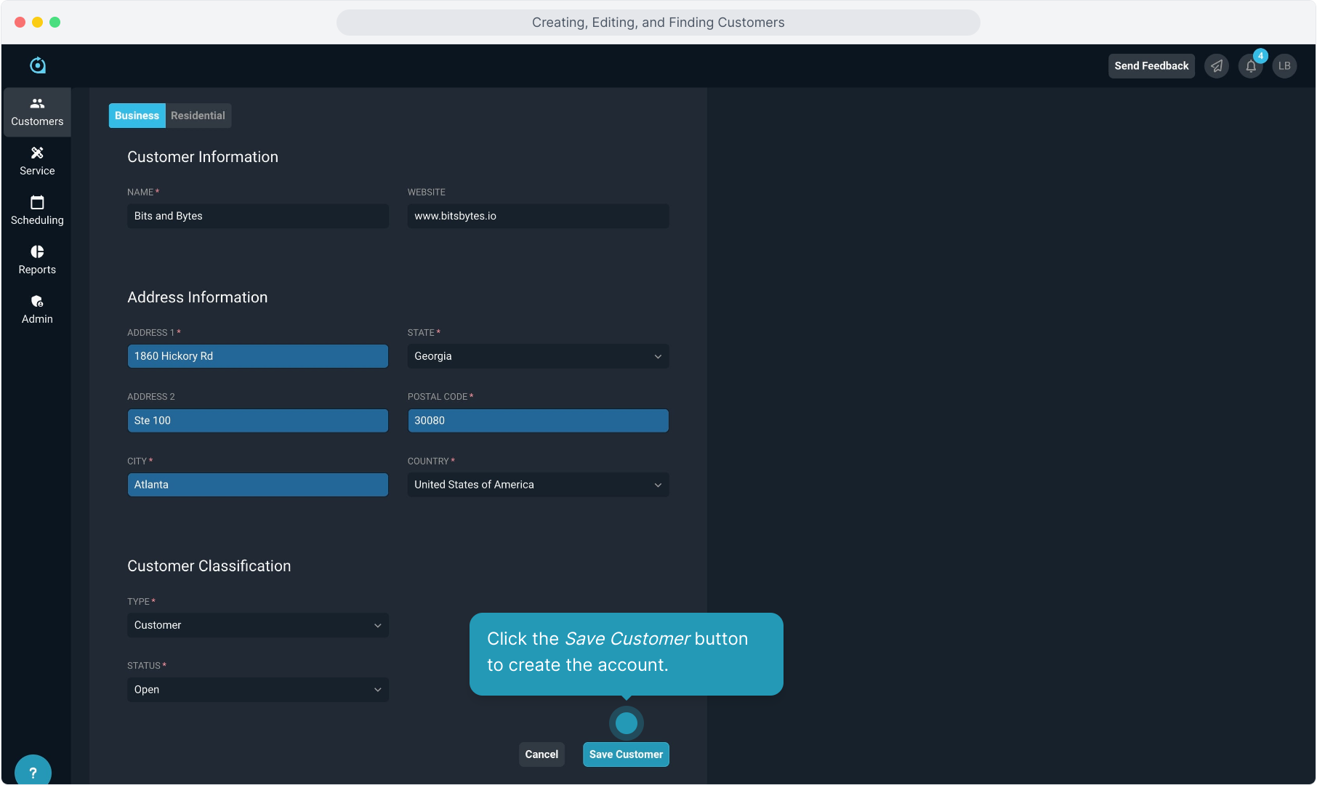This screenshot has width=1317, height=785.
Task: Open the Status dropdown showing Open
Action: point(258,690)
